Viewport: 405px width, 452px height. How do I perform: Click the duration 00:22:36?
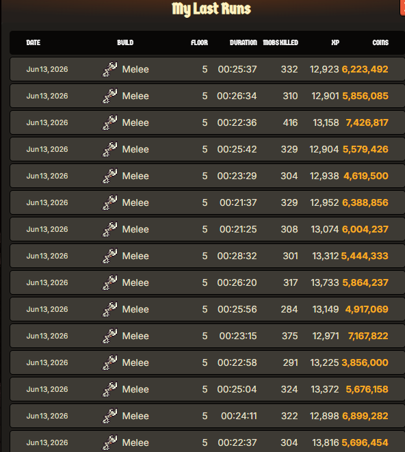[237, 122]
